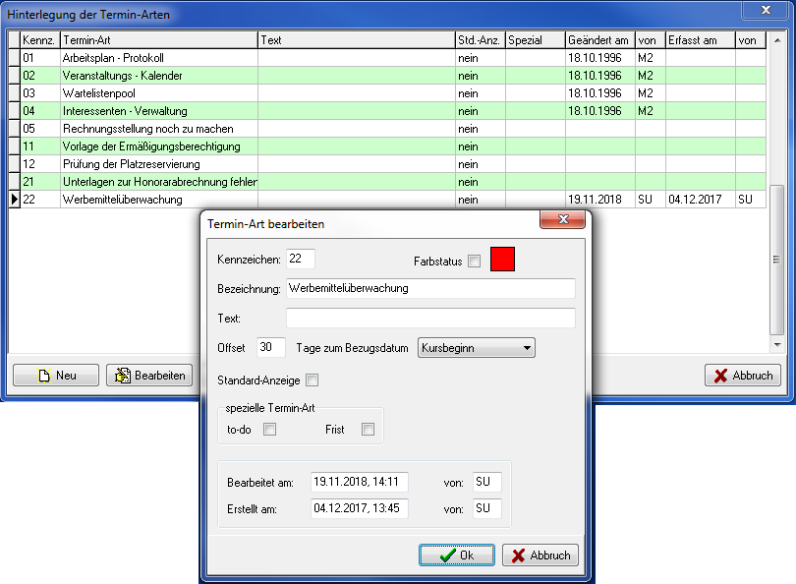This screenshot has width=796, height=584.
Task: Click the Std.-Anz. column header
Action: pyautogui.click(x=481, y=40)
